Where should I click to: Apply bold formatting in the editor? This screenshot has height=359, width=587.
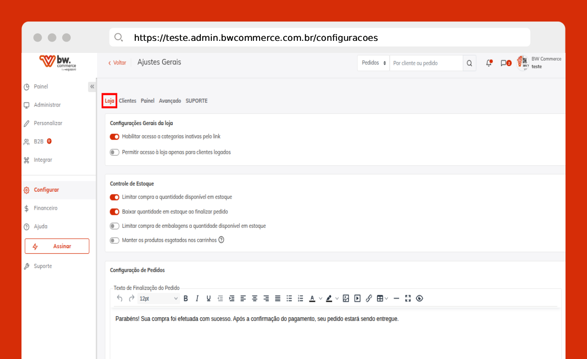click(x=186, y=298)
